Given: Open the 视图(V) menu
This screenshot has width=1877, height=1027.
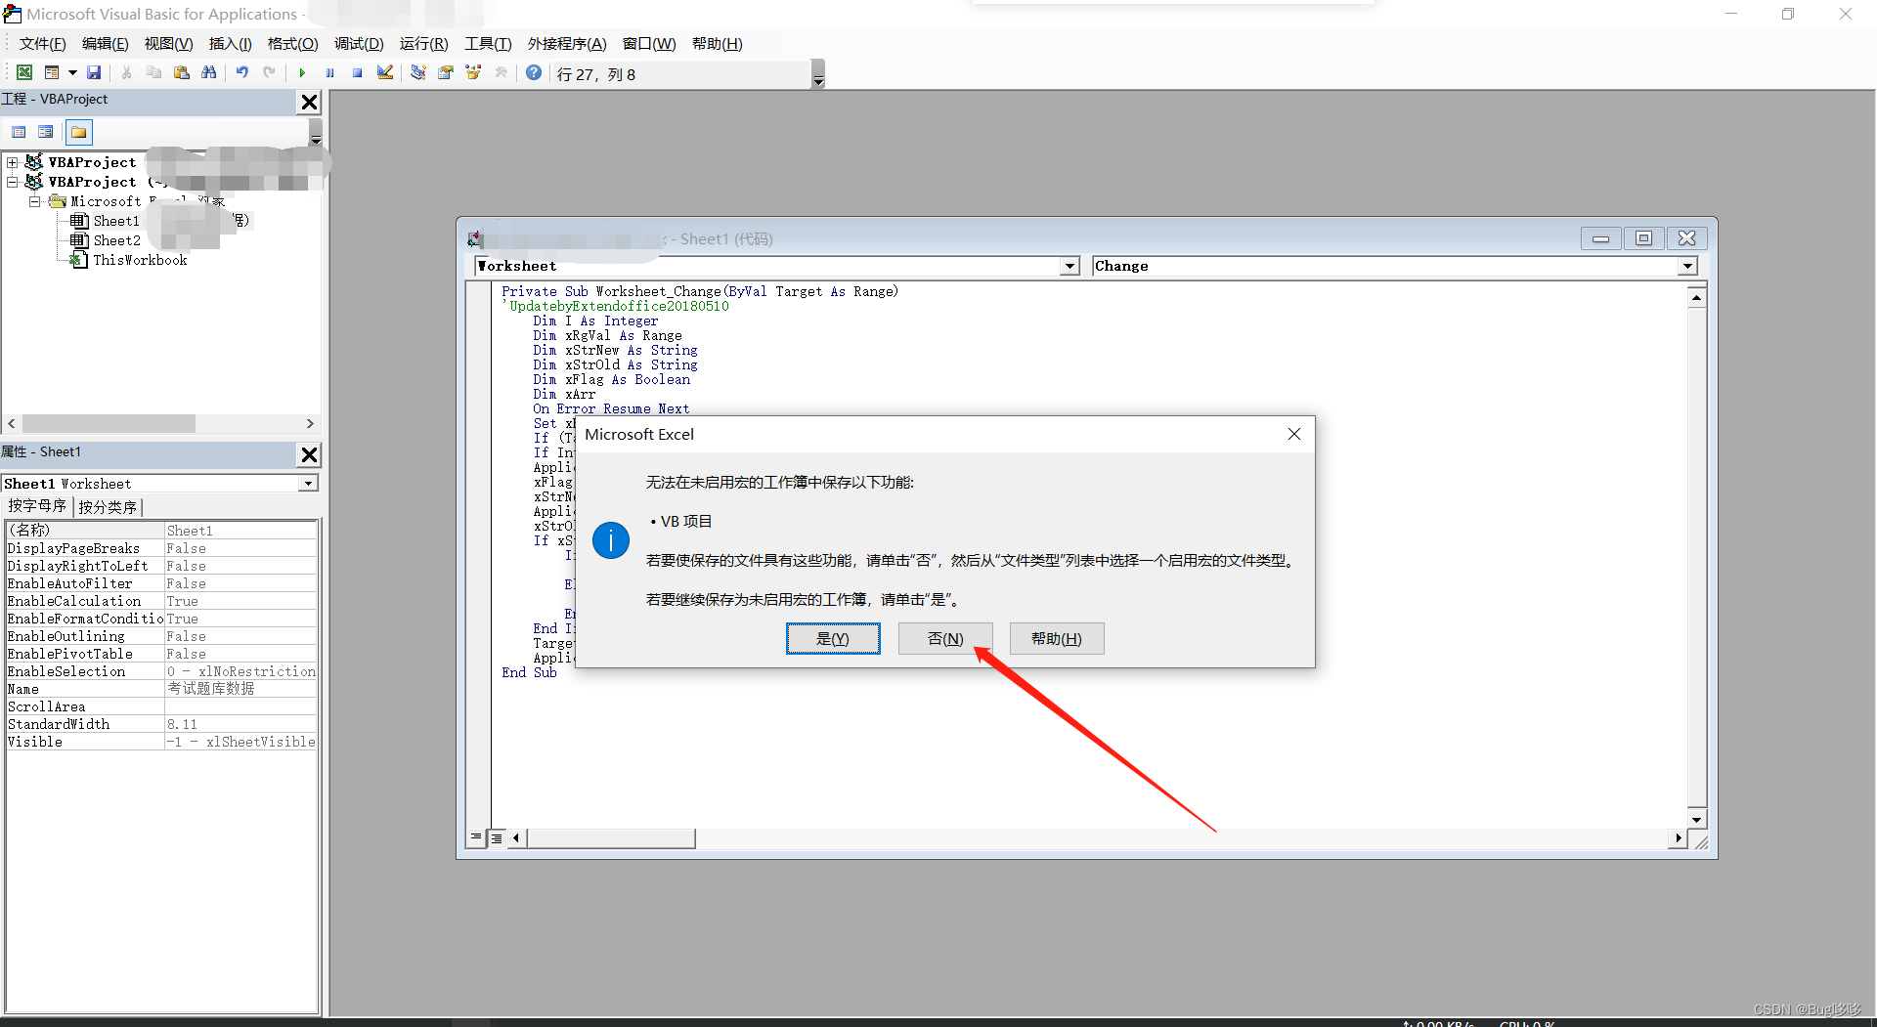Looking at the screenshot, I should [x=168, y=44].
